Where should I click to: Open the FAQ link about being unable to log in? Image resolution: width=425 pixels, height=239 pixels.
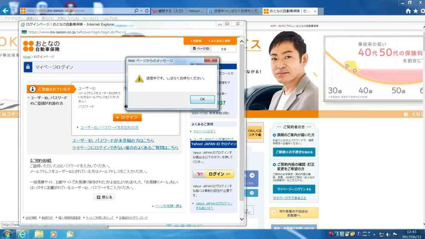[125, 148]
